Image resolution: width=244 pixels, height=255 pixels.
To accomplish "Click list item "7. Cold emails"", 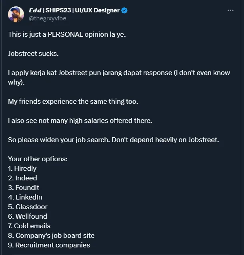I will pyautogui.click(x=29, y=226).
